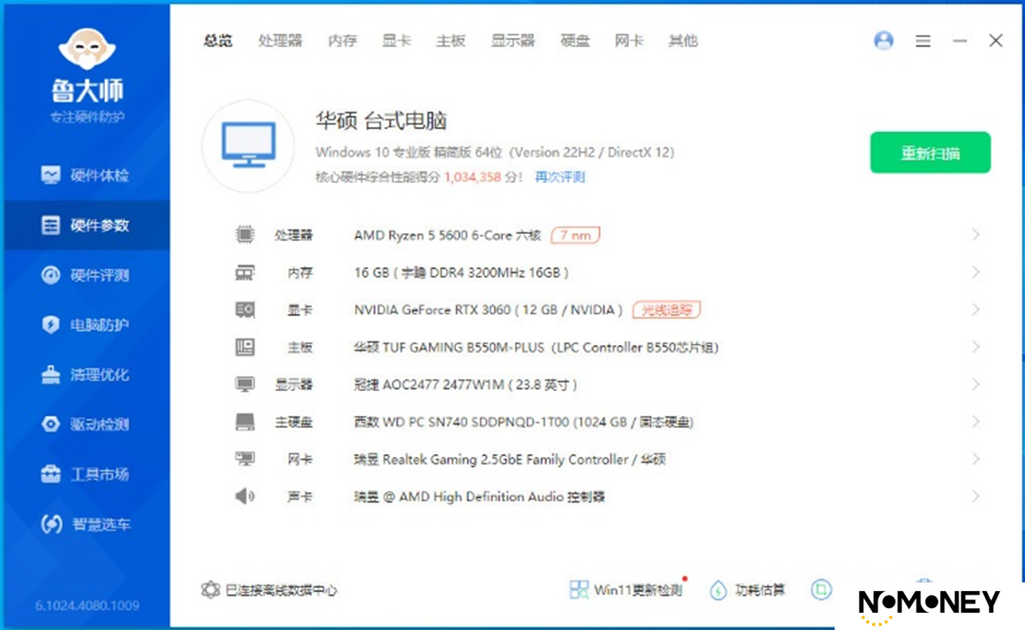Click the motherboard icon in 主板 row
This screenshot has height=630, width=1025.
pyautogui.click(x=245, y=347)
